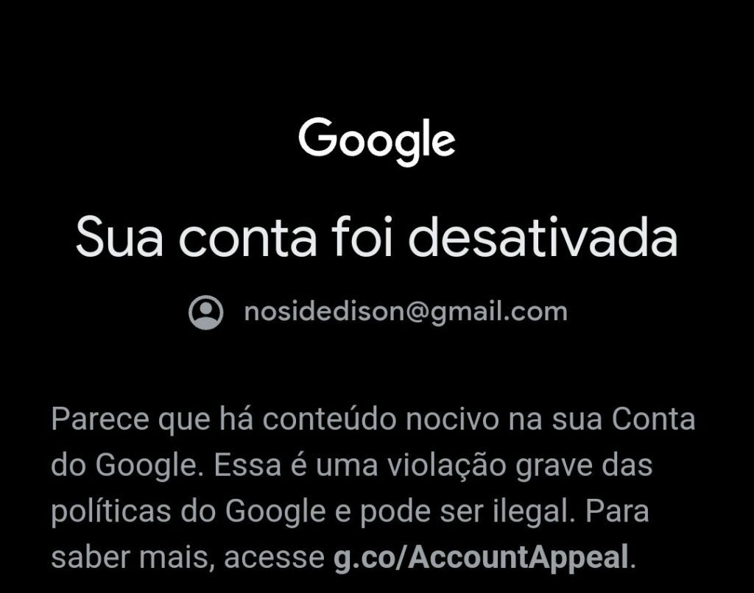Click 'Para' ending the third line

(617, 511)
